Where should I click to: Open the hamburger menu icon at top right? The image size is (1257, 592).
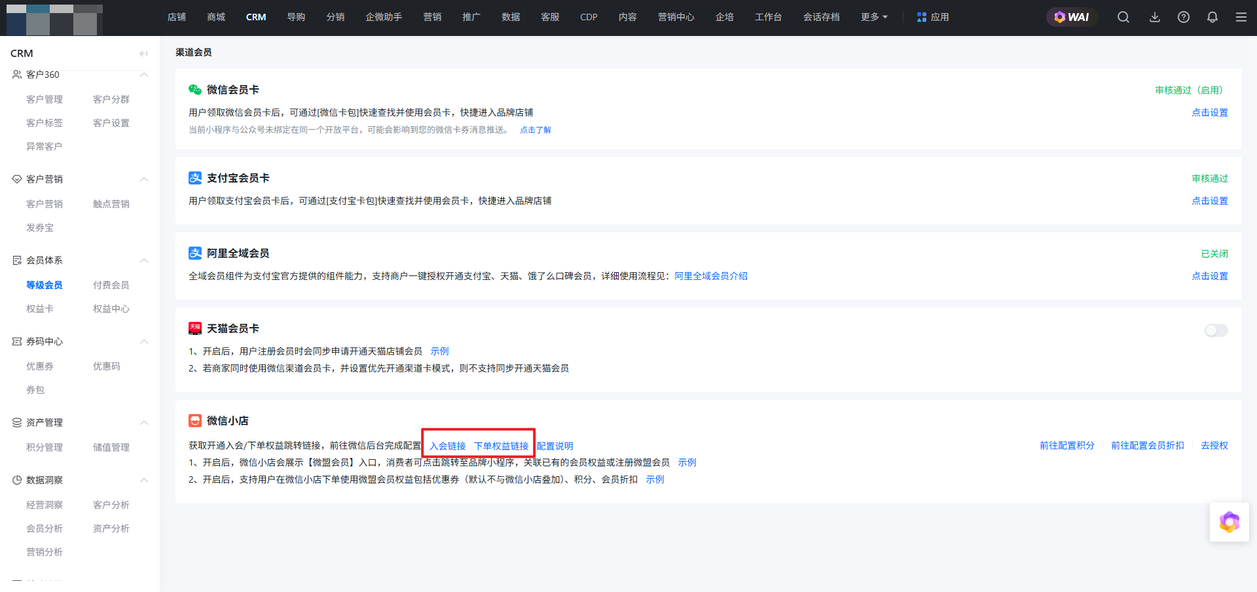1241,17
